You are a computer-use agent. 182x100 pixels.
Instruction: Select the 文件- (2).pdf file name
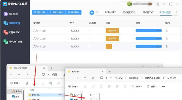click(40, 38)
